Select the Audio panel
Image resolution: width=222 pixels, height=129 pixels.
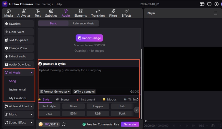point(66,13)
